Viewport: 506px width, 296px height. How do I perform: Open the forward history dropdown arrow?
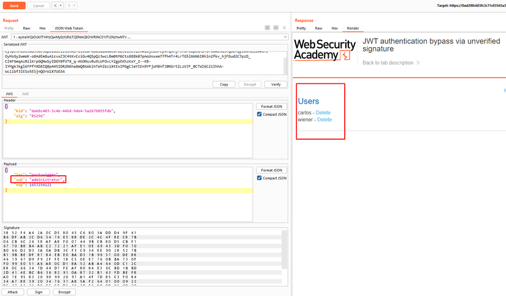[74, 6]
